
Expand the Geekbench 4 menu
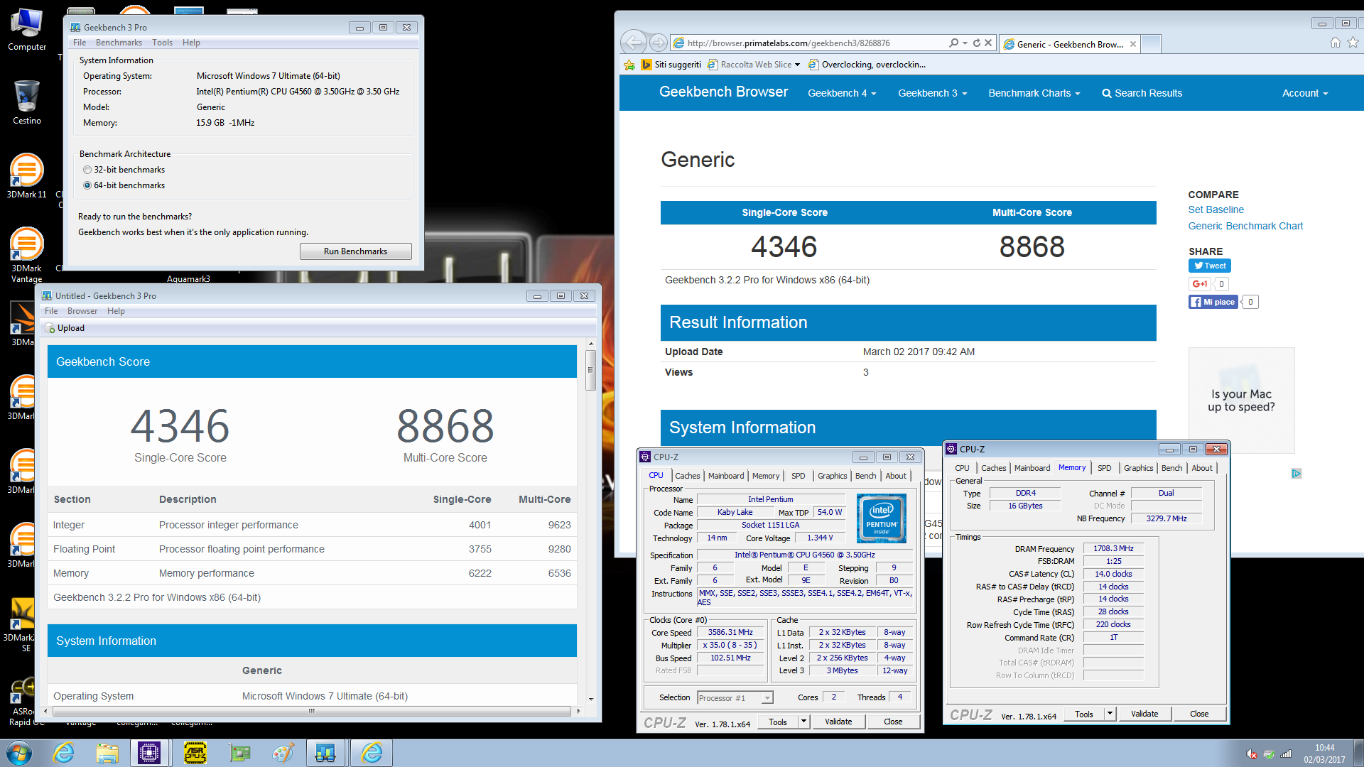[x=842, y=93]
